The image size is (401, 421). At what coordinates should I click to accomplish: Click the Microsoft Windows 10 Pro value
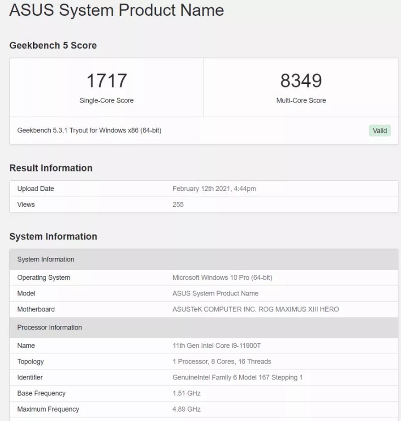222,278
